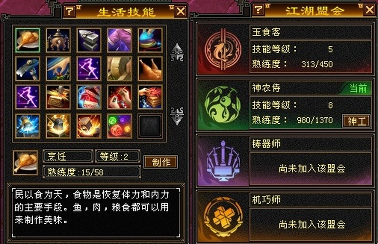Viewport: 378px width, 244px height.
Task: Click the upper scroll arrow of skill grid
Action: [177, 52]
